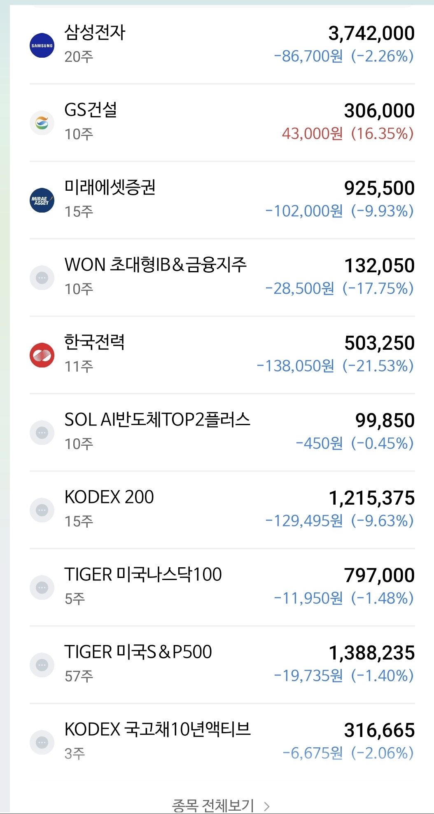Select KODEX 200 loss -129,495원 text

[x=304, y=521]
